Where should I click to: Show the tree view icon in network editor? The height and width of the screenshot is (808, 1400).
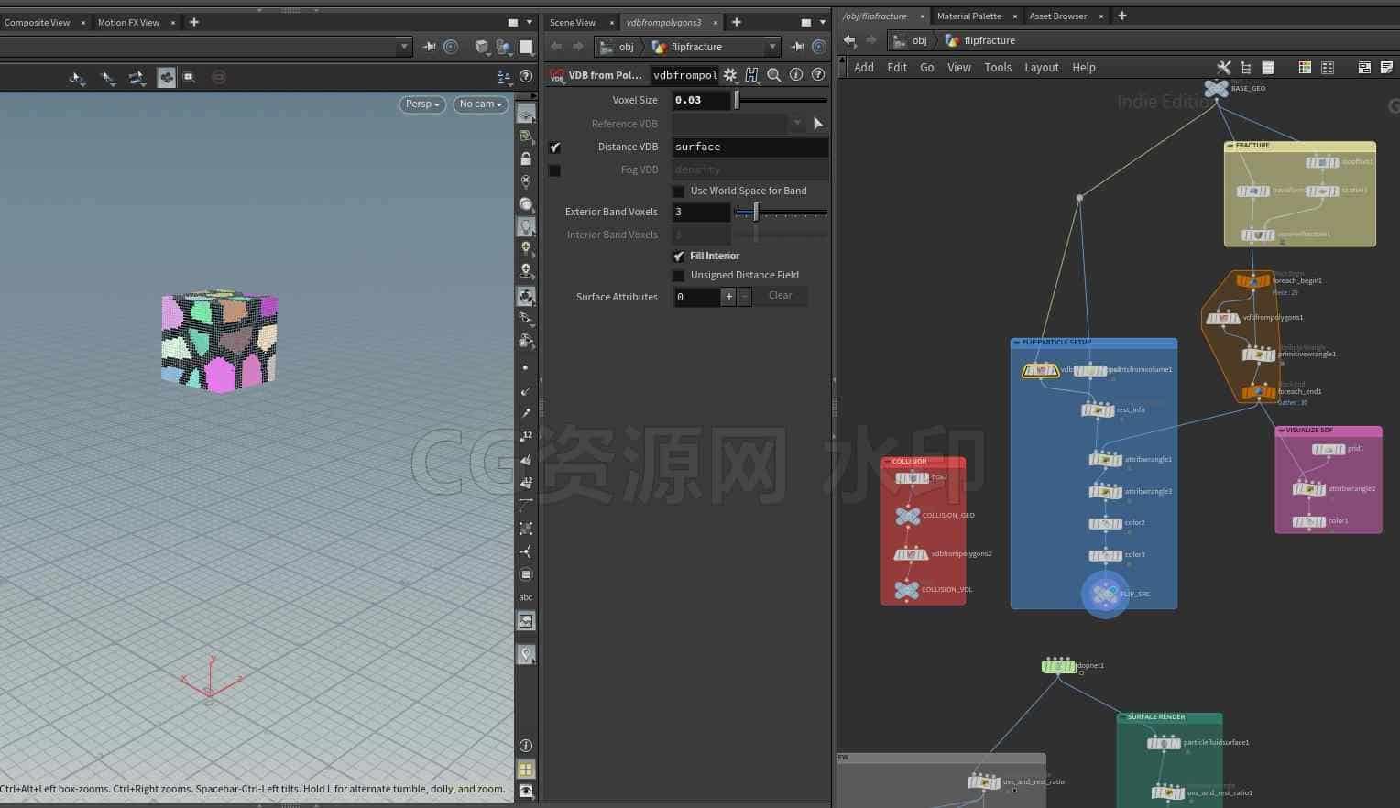(x=1246, y=68)
